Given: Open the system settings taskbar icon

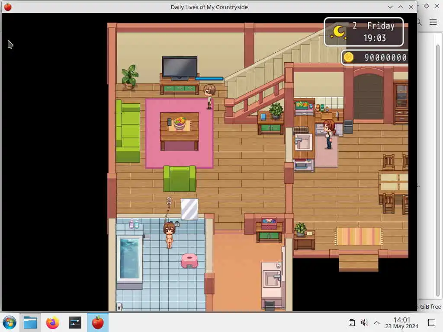Looking at the screenshot, I should pyautogui.click(x=75, y=322).
